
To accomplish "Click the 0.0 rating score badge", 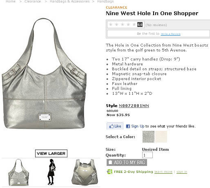I will click(140, 25).
